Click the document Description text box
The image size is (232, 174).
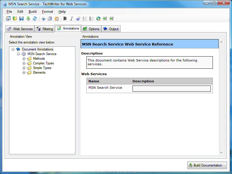(x=150, y=62)
